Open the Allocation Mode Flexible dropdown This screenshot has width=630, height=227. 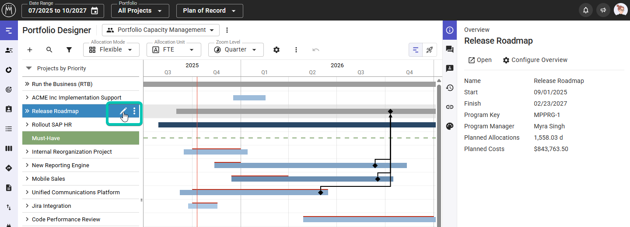(111, 50)
